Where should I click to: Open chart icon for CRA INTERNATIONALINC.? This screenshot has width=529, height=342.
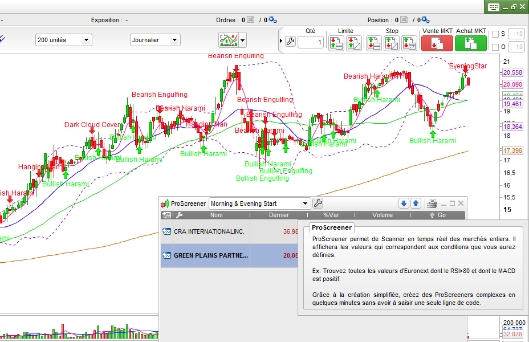[x=166, y=232]
